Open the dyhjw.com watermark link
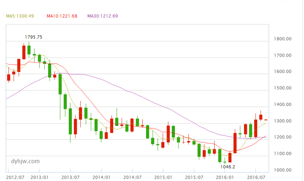Screen dimensions: 304x181 tap(25, 161)
